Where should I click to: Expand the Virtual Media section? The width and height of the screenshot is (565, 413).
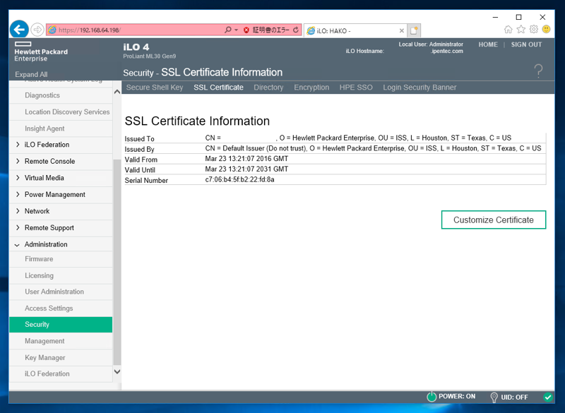pos(18,177)
